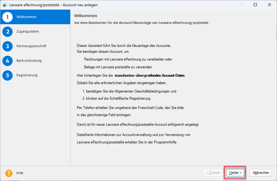
Task: Click list item 'klicken auf die Schaltfläche Registrierung.'
Action: [x=118, y=98]
